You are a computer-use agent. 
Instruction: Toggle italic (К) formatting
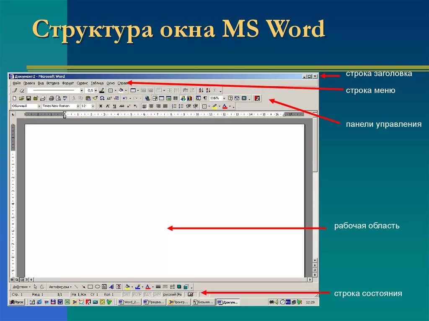(108, 106)
